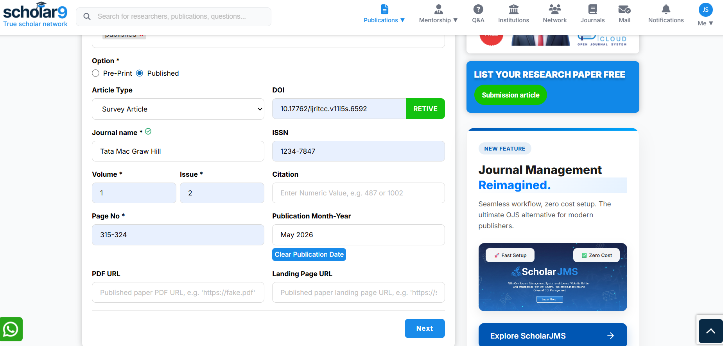Open the WhatsApp chat icon
The width and height of the screenshot is (723, 346).
(x=11, y=329)
